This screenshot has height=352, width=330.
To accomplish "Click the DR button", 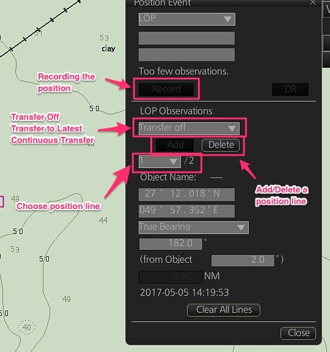I will click(x=290, y=89).
